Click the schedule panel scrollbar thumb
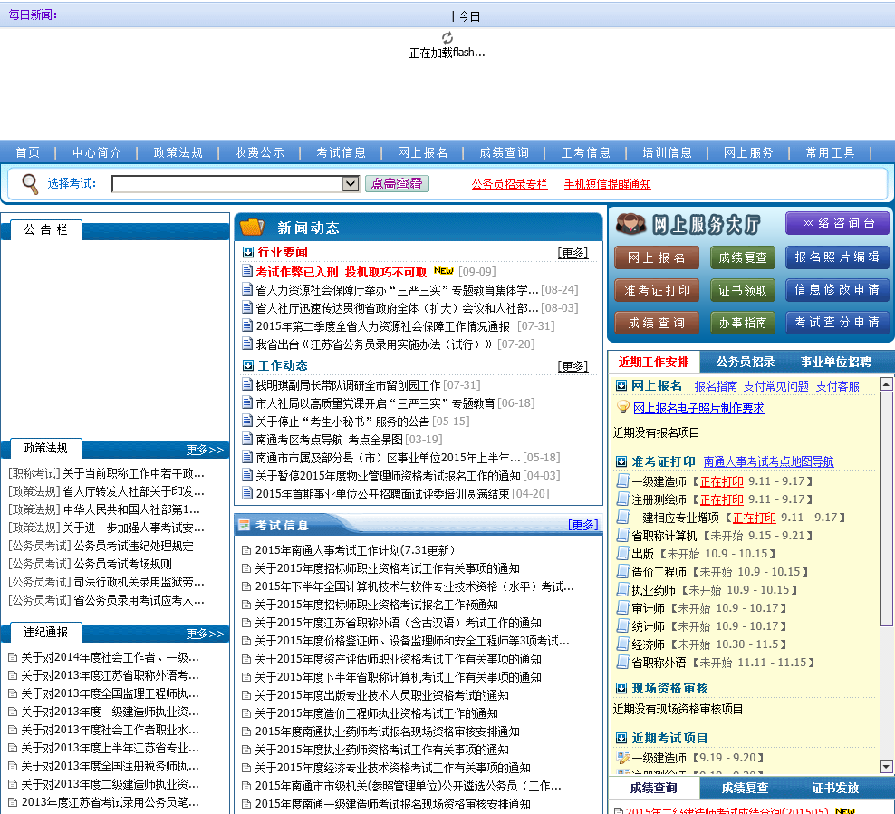 [886, 509]
